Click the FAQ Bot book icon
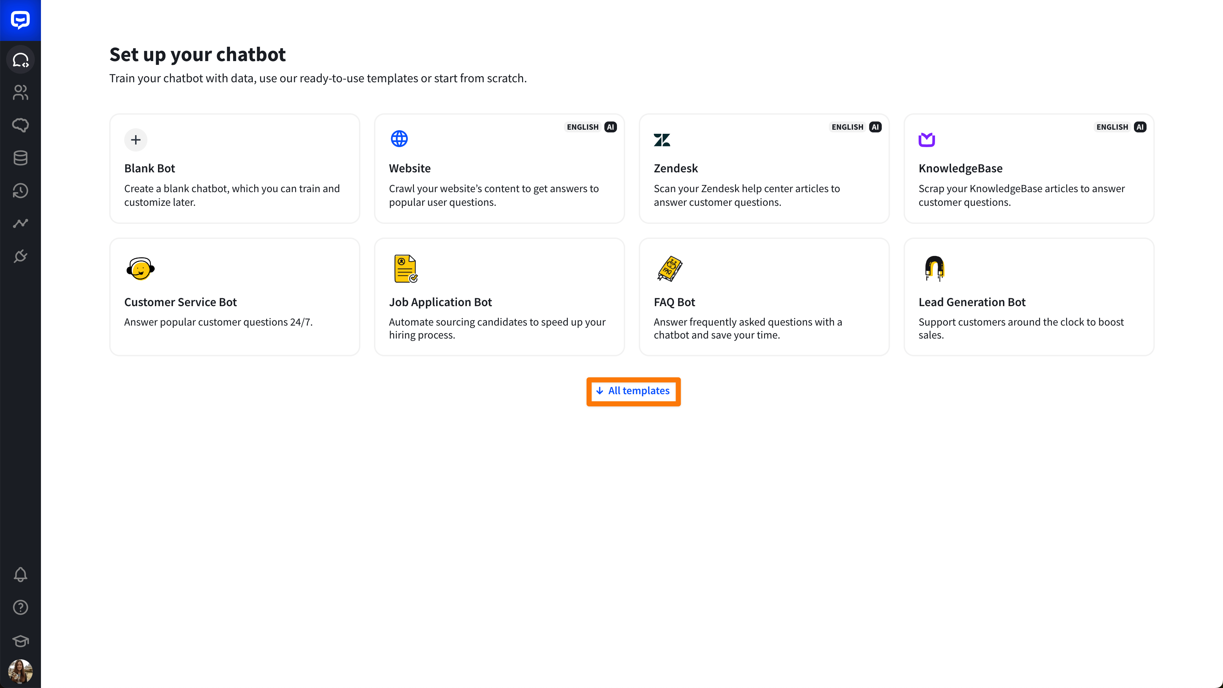1223x688 pixels. pos(670,269)
